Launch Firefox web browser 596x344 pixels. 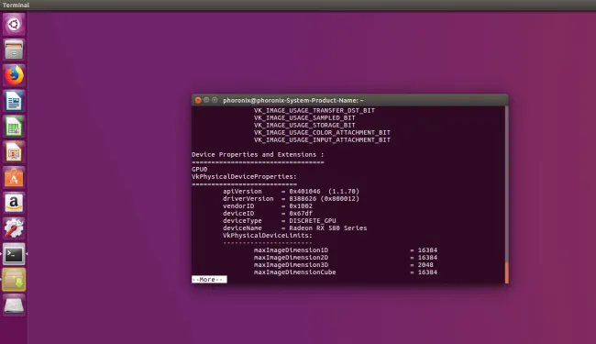click(14, 75)
